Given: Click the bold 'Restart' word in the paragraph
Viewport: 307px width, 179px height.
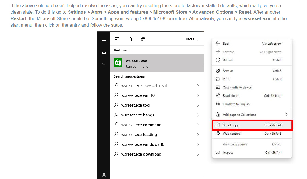Looking at the screenshot, I should click(x=19, y=18).
